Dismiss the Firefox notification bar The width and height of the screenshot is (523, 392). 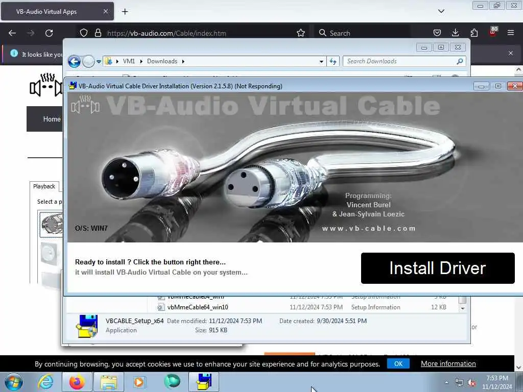pos(511,53)
